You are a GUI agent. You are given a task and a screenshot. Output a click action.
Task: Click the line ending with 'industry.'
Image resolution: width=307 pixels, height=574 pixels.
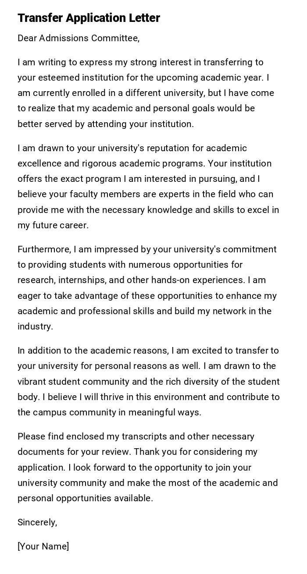[x=35, y=326]
